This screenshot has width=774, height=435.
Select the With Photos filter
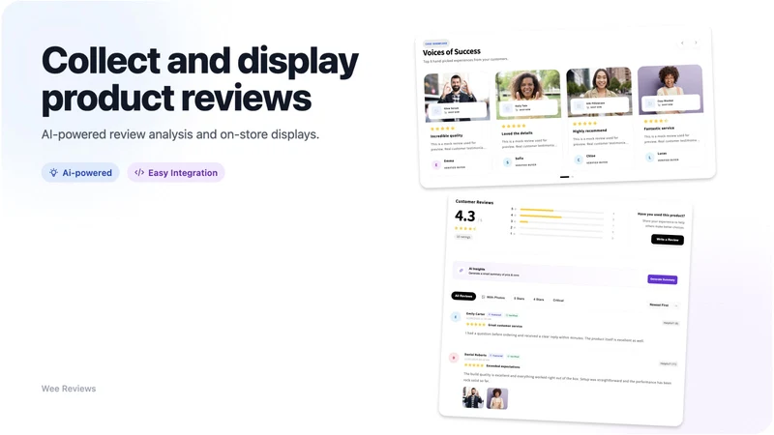[493, 298]
